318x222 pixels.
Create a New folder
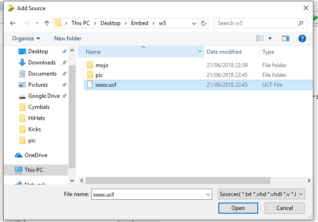pyautogui.click(x=68, y=38)
